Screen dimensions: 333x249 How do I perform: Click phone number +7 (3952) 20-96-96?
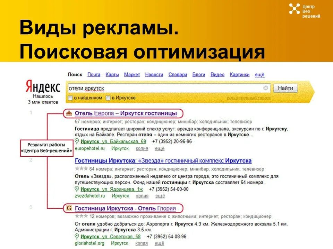tap(172, 141)
